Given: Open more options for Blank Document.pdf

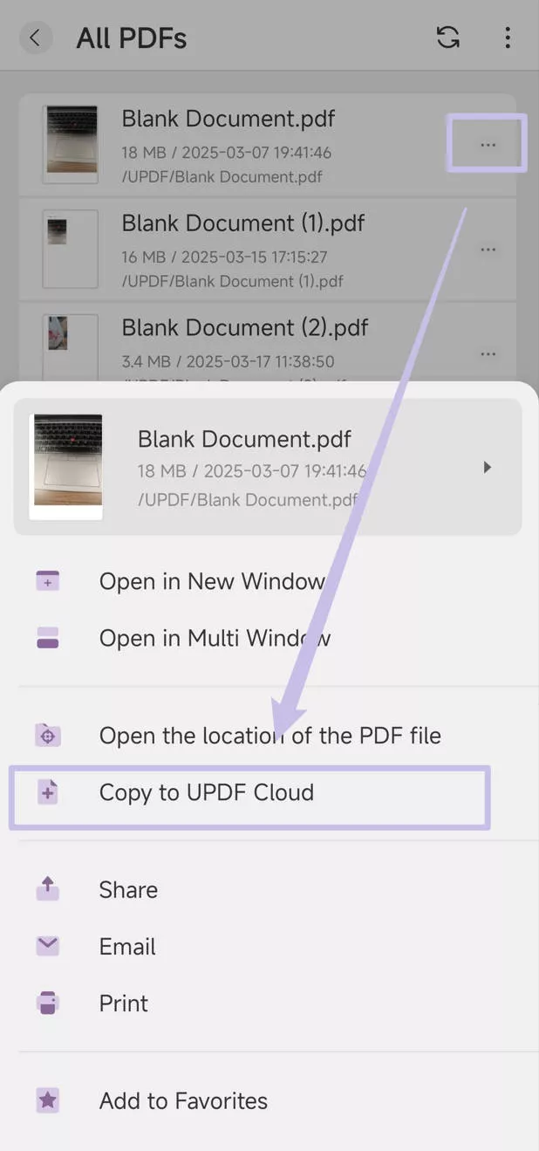Looking at the screenshot, I should (488, 144).
